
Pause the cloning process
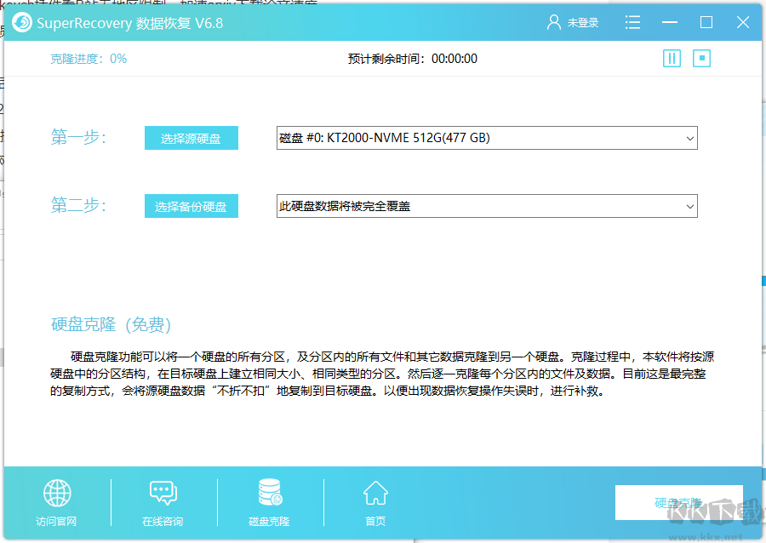pos(672,59)
